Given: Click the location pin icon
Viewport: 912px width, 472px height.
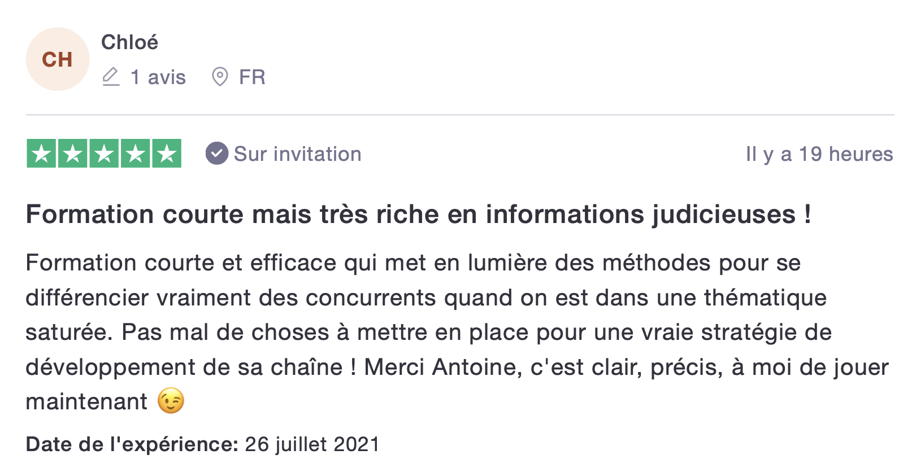Looking at the screenshot, I should tap(219, 77).
